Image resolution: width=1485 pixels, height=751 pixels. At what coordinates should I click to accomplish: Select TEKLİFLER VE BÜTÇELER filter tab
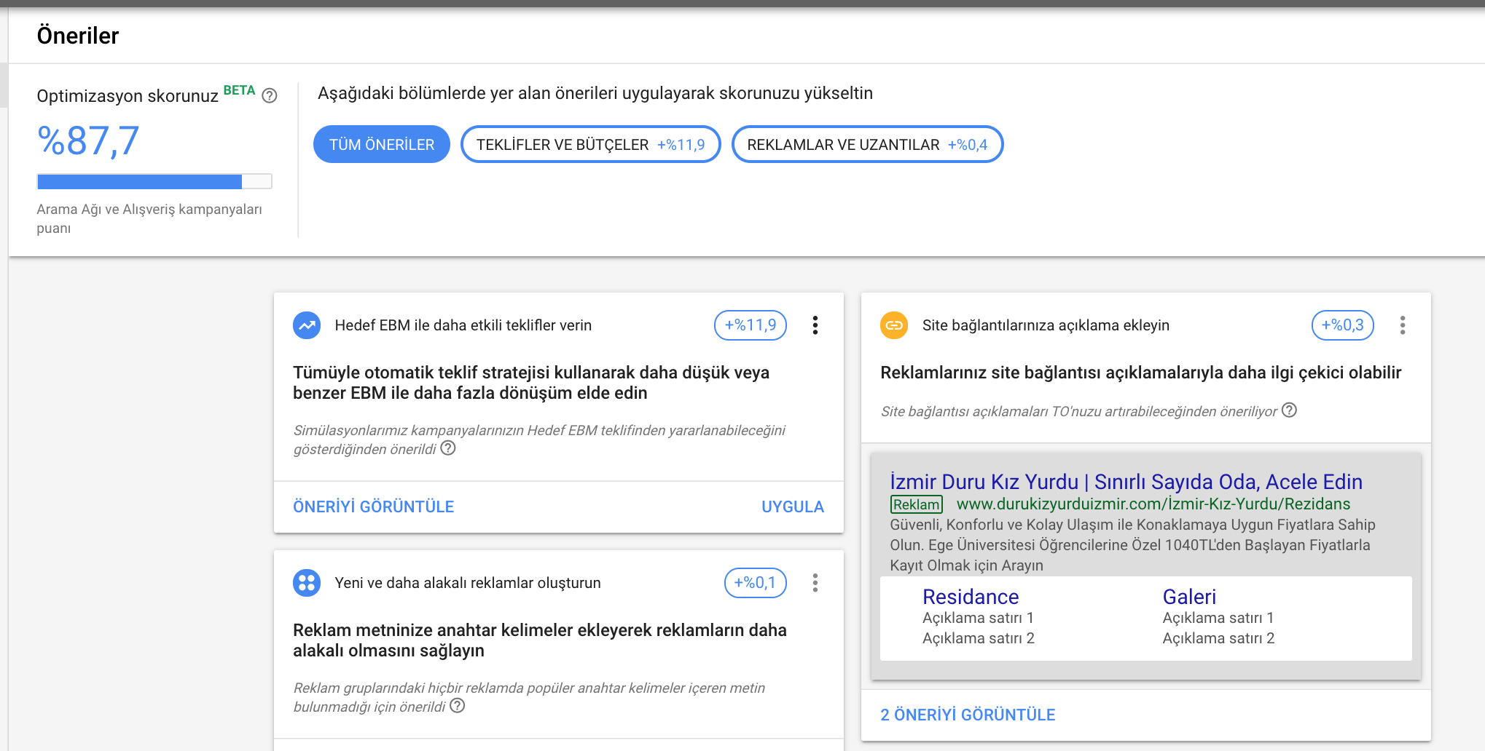[590, 145]
